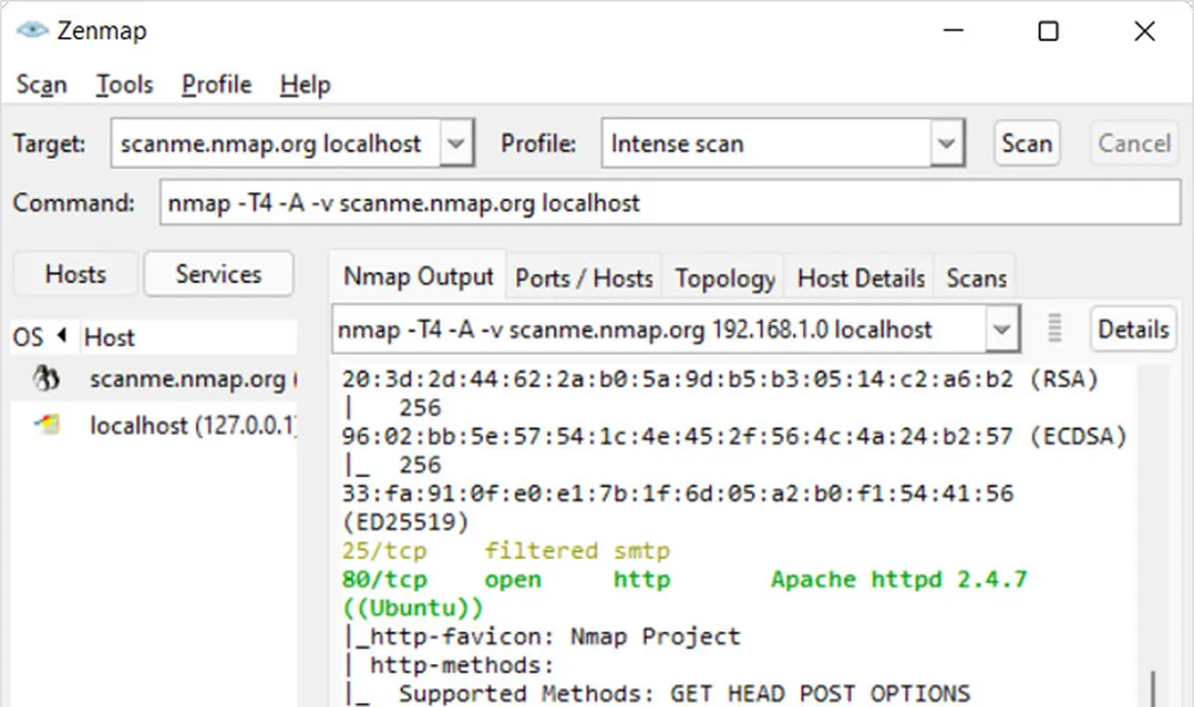
Task: Expand the Profile dropdown arrow
Action: pos(946,144)
